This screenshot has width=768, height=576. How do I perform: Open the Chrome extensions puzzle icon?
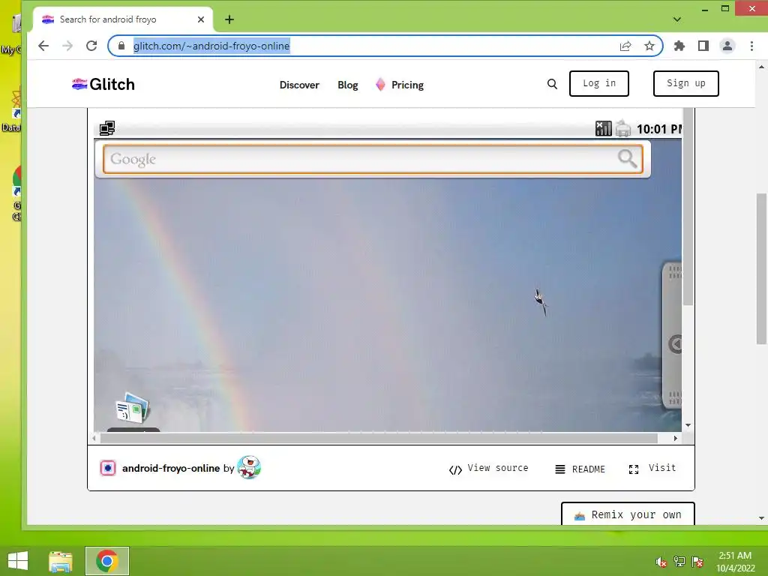[679, 46]
